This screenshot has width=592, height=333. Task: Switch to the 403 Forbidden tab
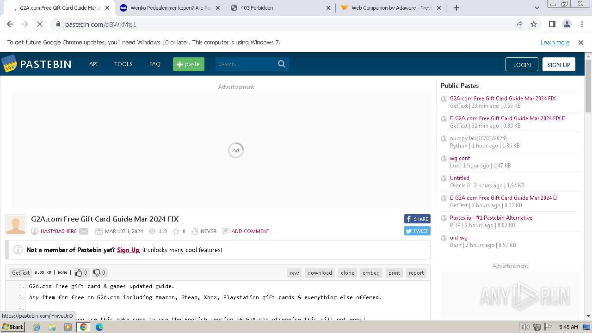click(281, 8)
